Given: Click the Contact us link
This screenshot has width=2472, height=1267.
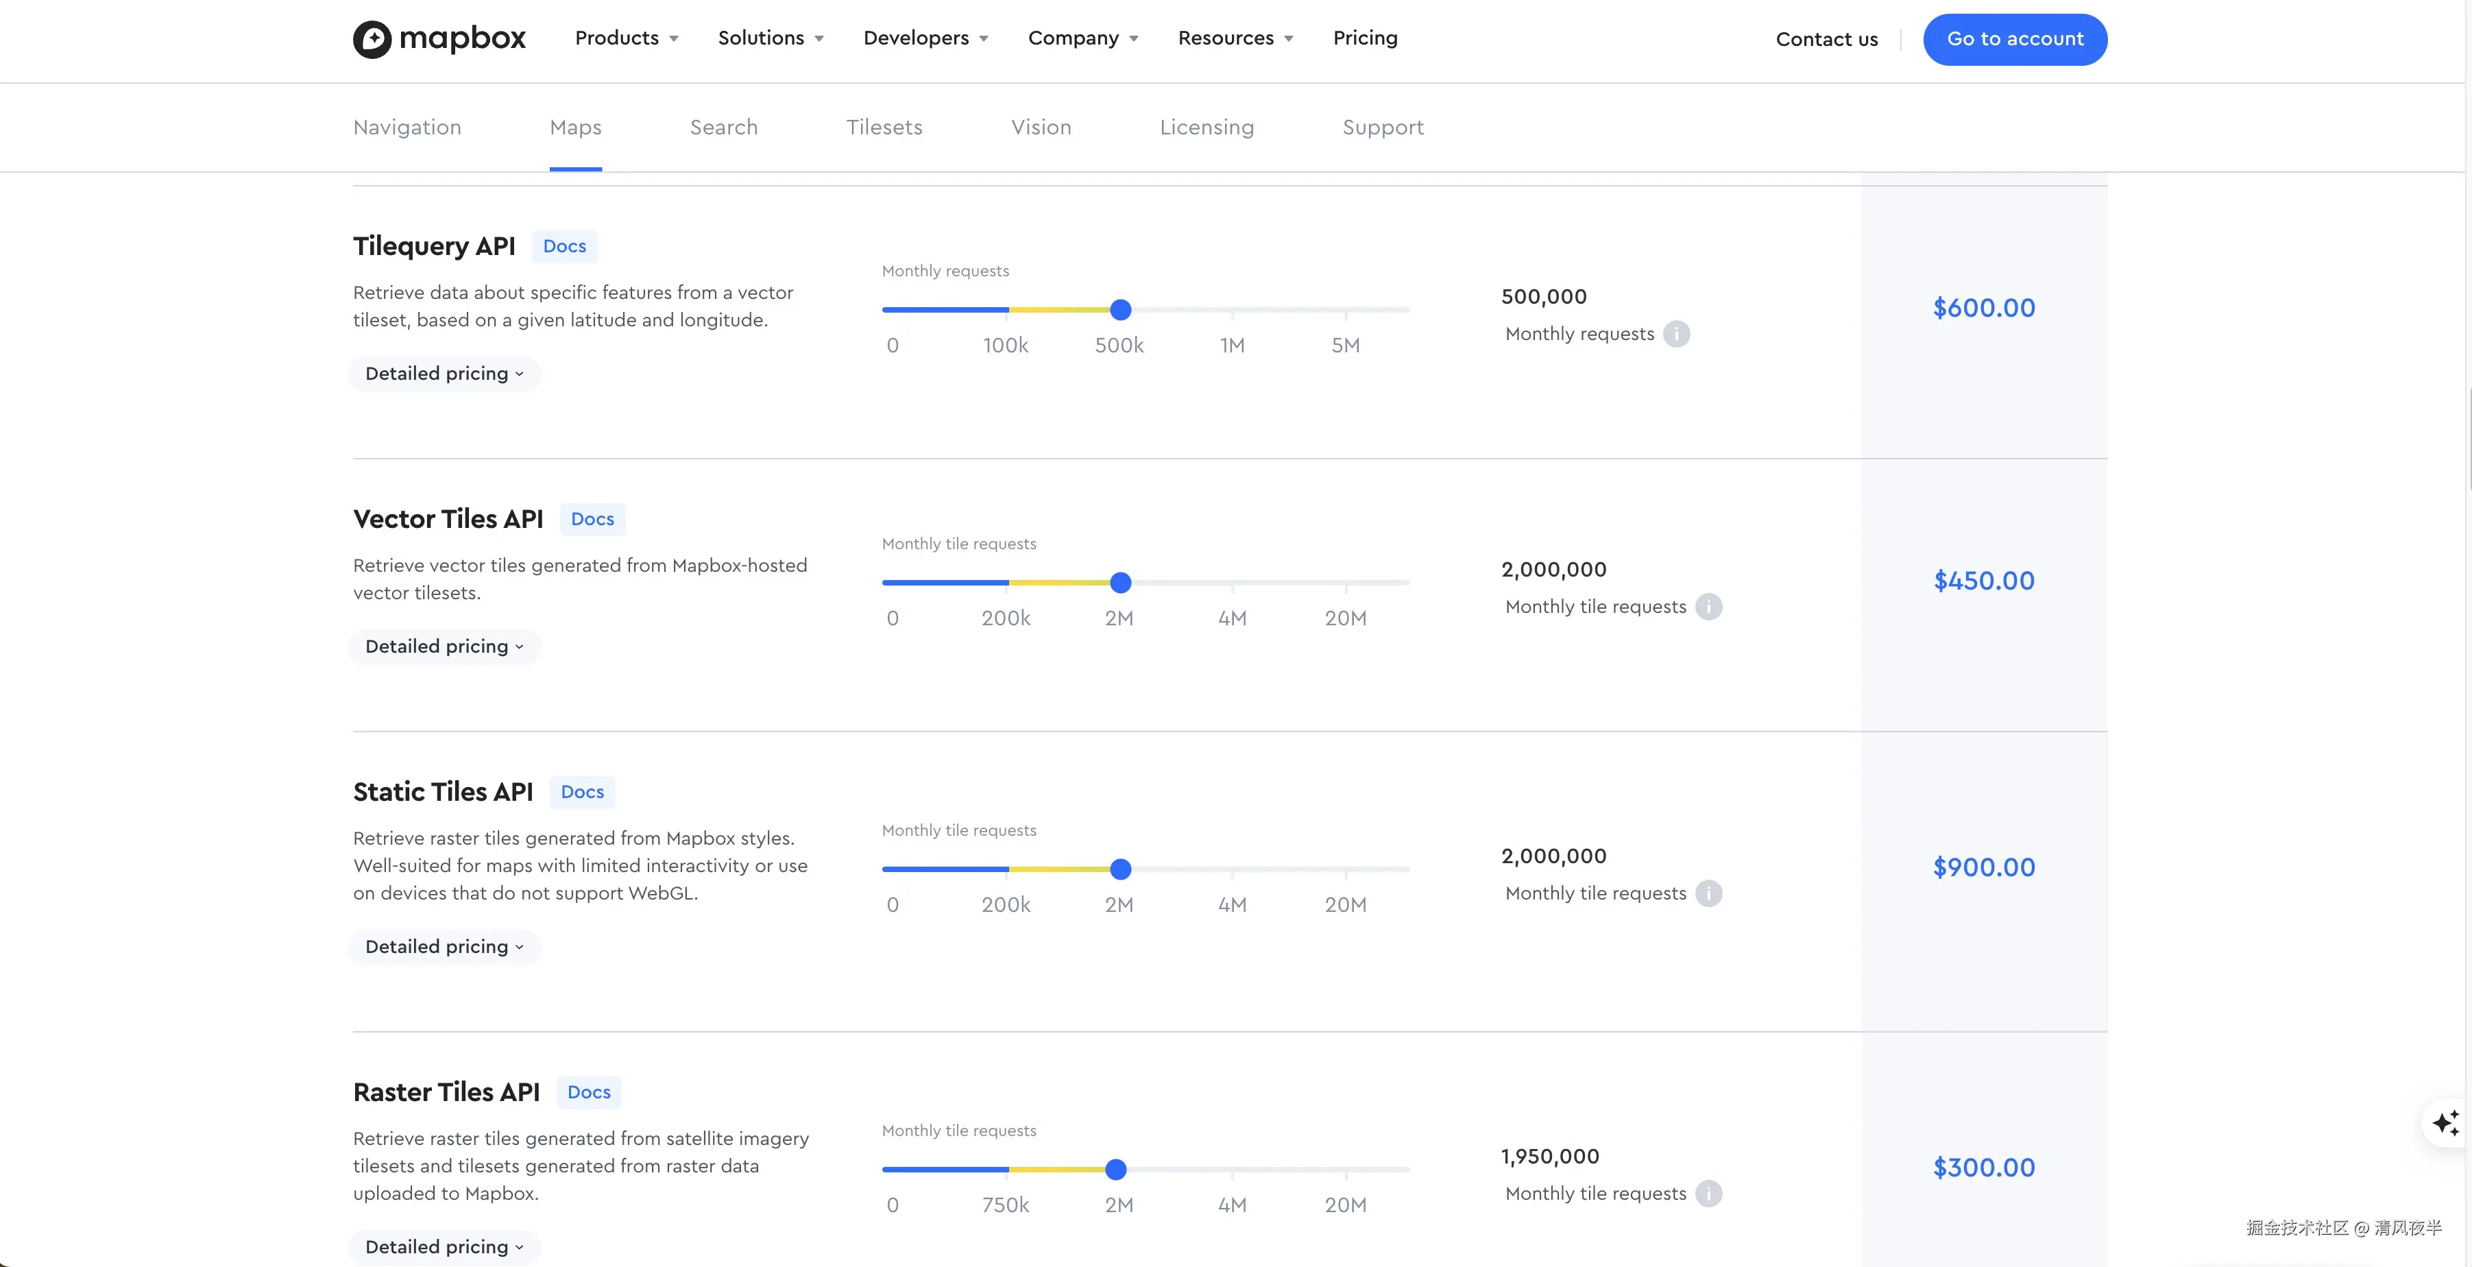Looking at the screenshot, I should (x=1826, y=39).
